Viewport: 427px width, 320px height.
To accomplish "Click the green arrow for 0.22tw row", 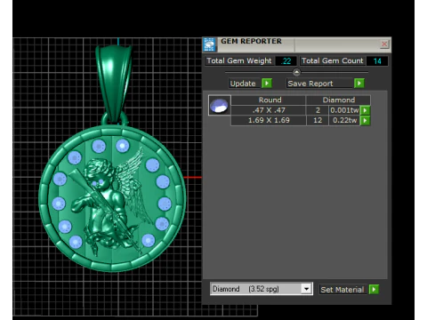I will 365,121.
